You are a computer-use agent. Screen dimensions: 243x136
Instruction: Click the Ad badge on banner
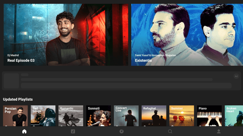(236, 76)
